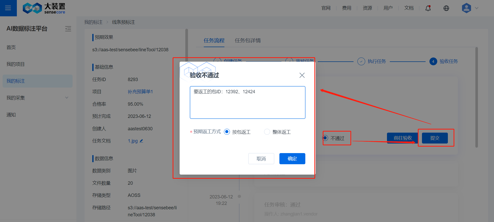Click 我的标注 breadcrumb link

[93, 22]
